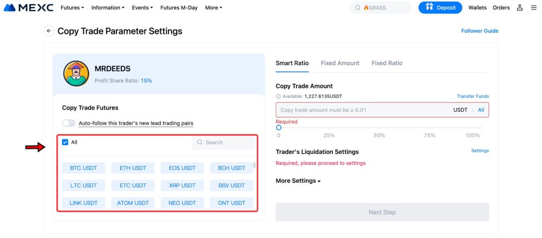Click the search magnifier in header
Screen dimensions: 542x238
pyautogui.click(x=358, y=7)
